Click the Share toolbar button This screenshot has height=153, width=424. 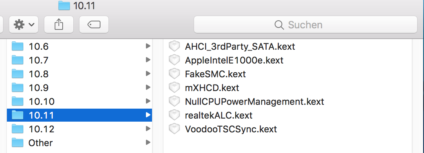pyautogui.click(x=58, y=25)
